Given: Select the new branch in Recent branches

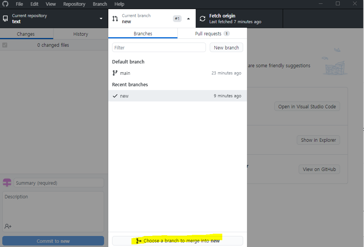Looking at the screenshot, I should pyautogui.click(x=177, y=96).
